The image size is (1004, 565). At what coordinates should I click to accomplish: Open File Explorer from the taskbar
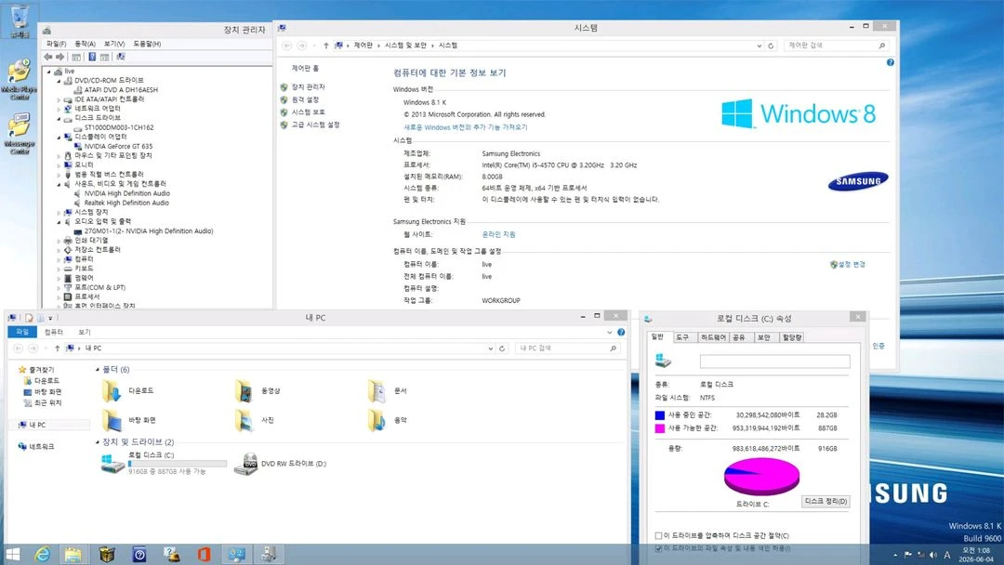click(73, 554)
